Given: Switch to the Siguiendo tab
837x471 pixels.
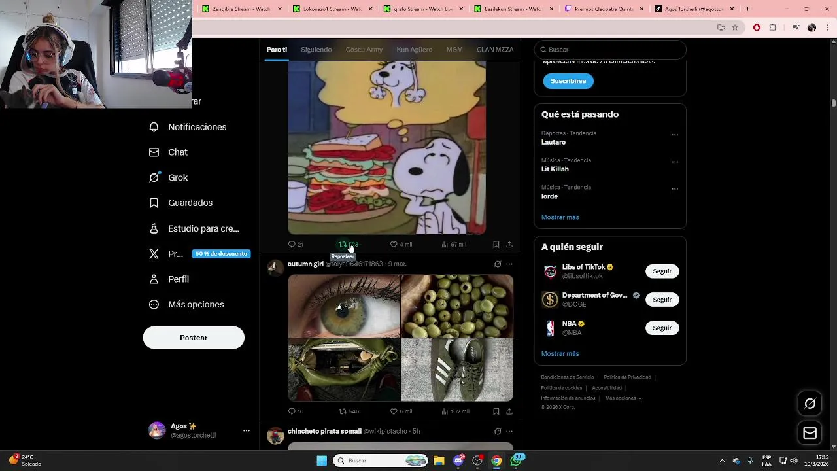Looking at the screenshot, I should point(316,50).
